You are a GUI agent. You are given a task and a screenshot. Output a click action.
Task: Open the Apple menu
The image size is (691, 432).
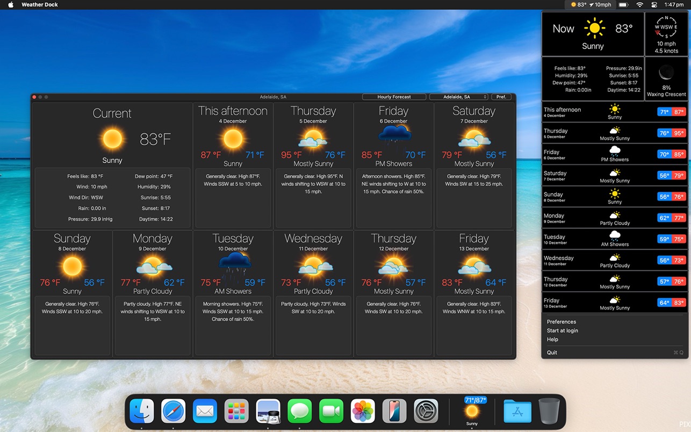10,5
